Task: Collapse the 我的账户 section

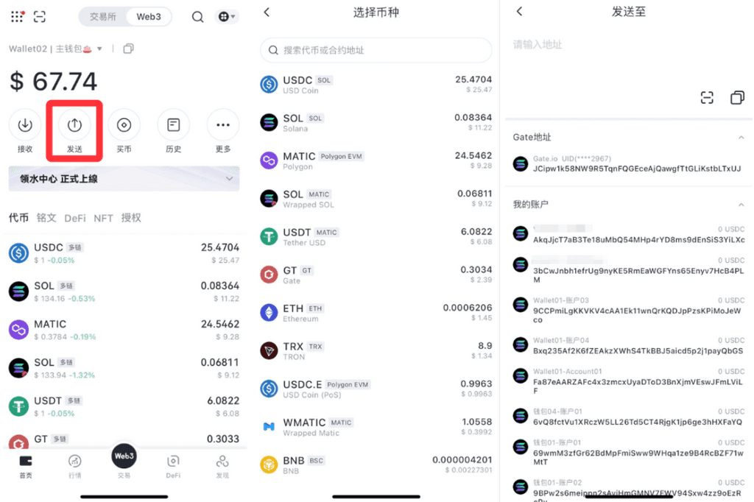Action: tap(740, 204)
